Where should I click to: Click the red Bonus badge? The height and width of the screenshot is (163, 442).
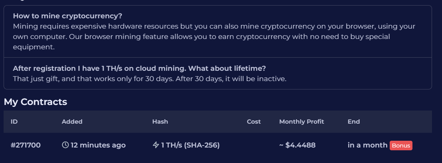401,146
